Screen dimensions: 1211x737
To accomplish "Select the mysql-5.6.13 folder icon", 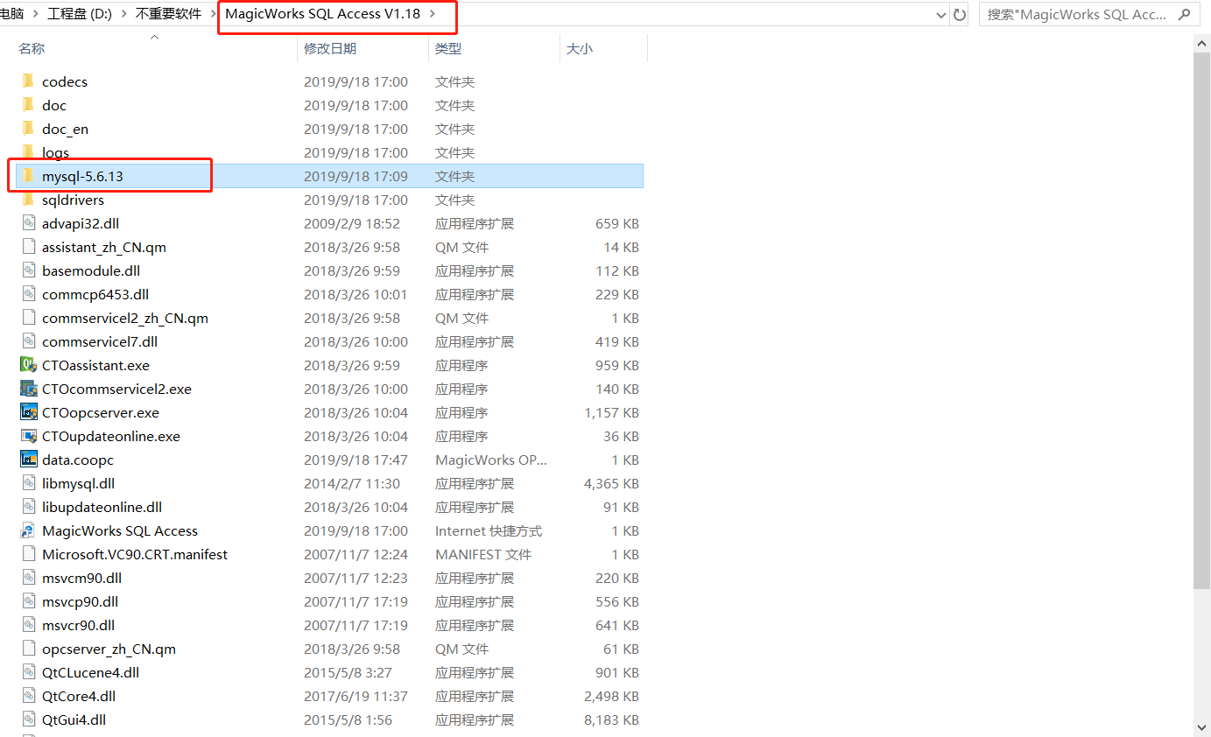I will [28, 176].
